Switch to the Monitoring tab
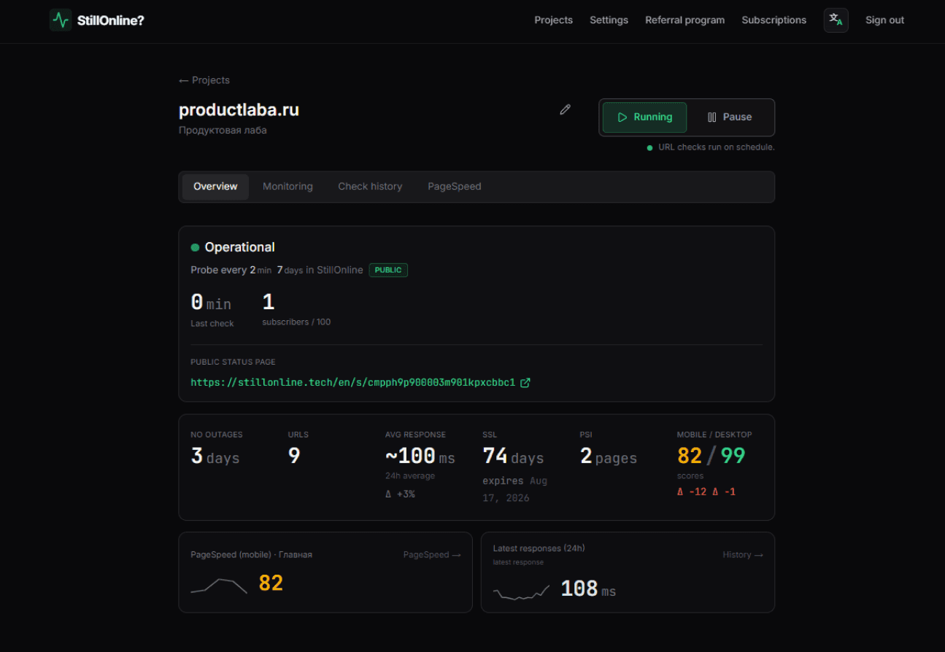The width and height of the screenshot is (945, 652). point(288,187)
